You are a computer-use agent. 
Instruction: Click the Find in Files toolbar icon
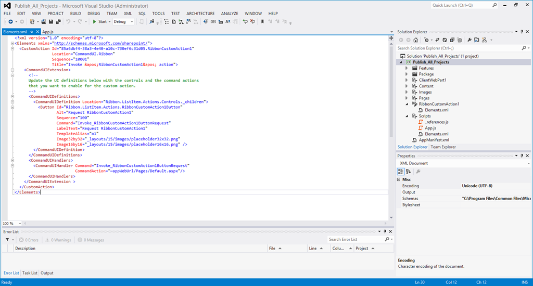click(x=151, y=22)
